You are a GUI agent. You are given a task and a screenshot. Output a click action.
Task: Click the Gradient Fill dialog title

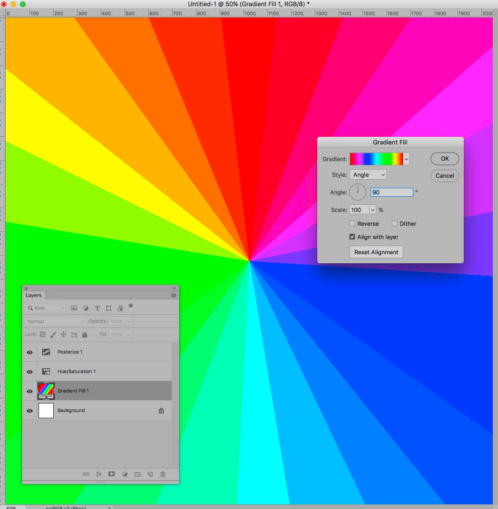[390, 142]
